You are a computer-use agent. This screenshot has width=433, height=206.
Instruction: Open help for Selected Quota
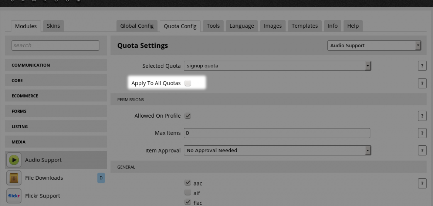422,66
